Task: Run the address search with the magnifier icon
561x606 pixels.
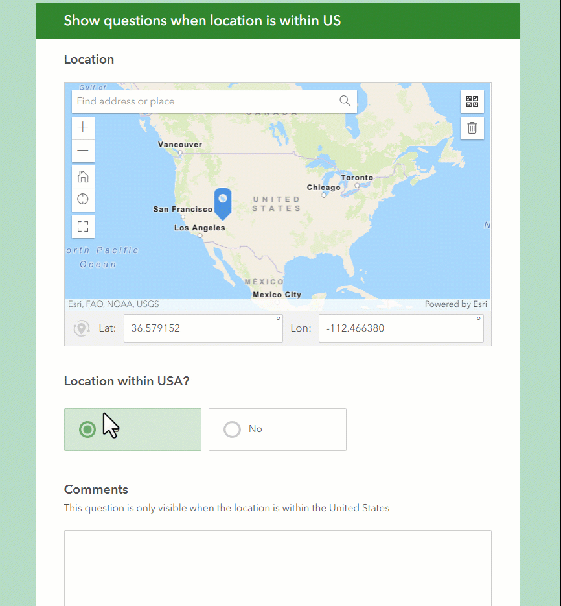Action: [x=345, y=101]
